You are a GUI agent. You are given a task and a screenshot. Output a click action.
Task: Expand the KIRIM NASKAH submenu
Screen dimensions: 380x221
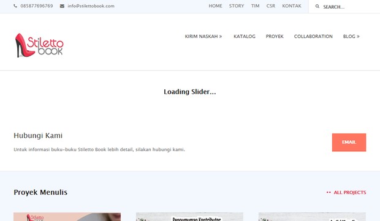(x=203, y=36)
